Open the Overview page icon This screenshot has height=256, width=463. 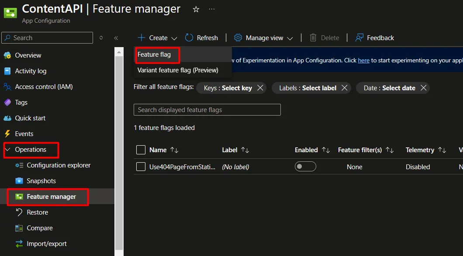(x=7, y=55)
